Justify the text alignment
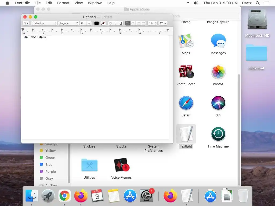 coord(143,23)
